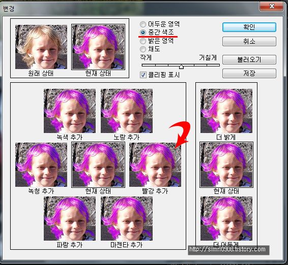This screenshot has height=265, width=288.
Task: Toggle the 클리핑 표시 checkbox
Action: pos(143,75)
